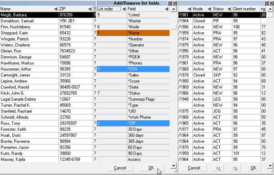Click the List order column header
The height and width of the screenshot is (175, 274).
click(112, 9)
